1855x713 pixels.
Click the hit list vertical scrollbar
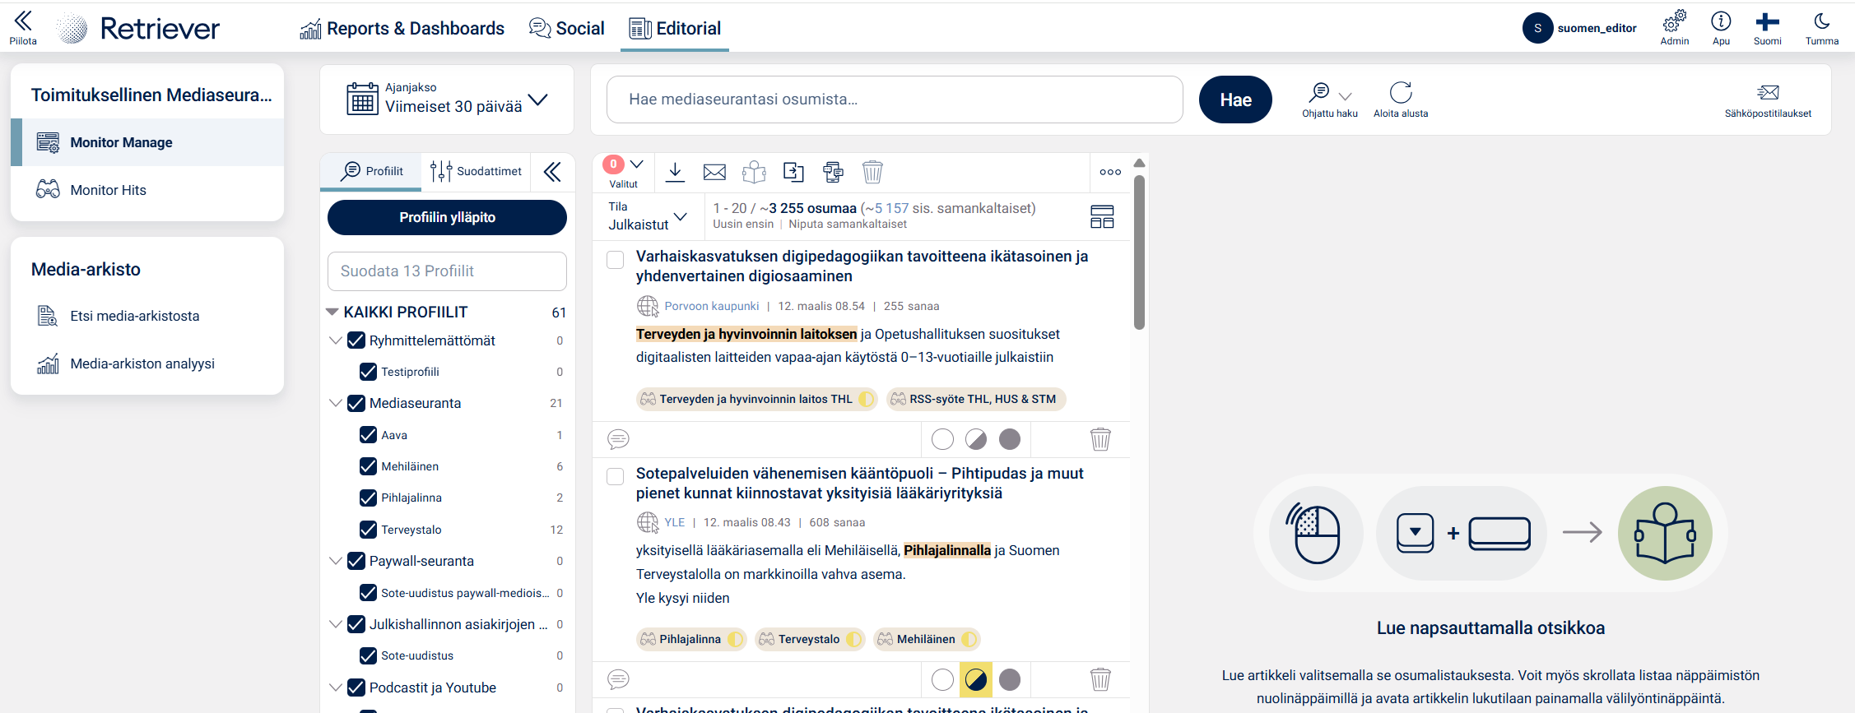coord(1139,252)
